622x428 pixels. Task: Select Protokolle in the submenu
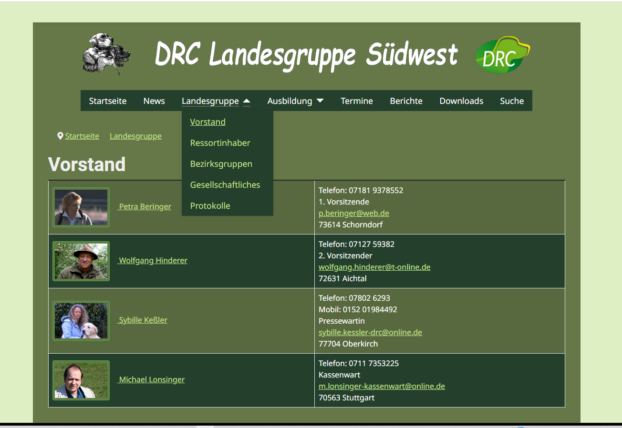click(x=210, y=206)
